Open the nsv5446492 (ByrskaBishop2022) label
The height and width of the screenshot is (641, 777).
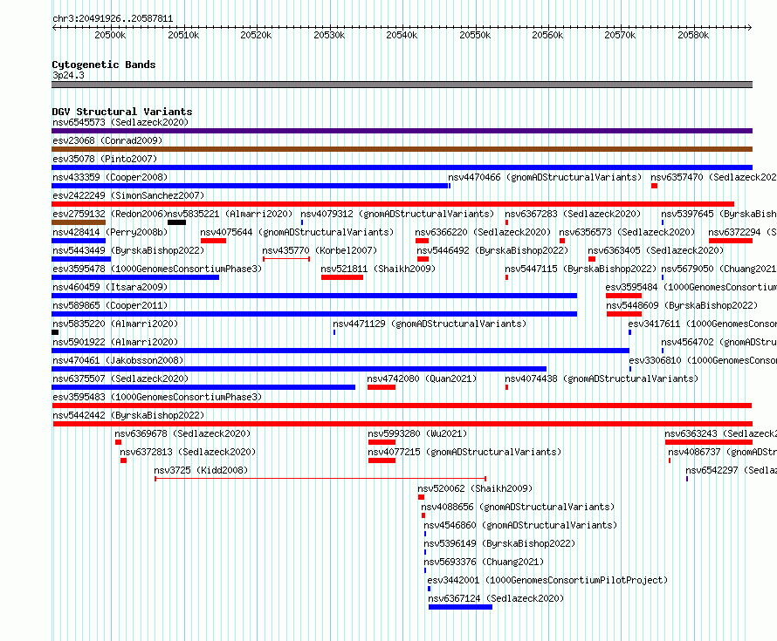(x=492, y=250)
